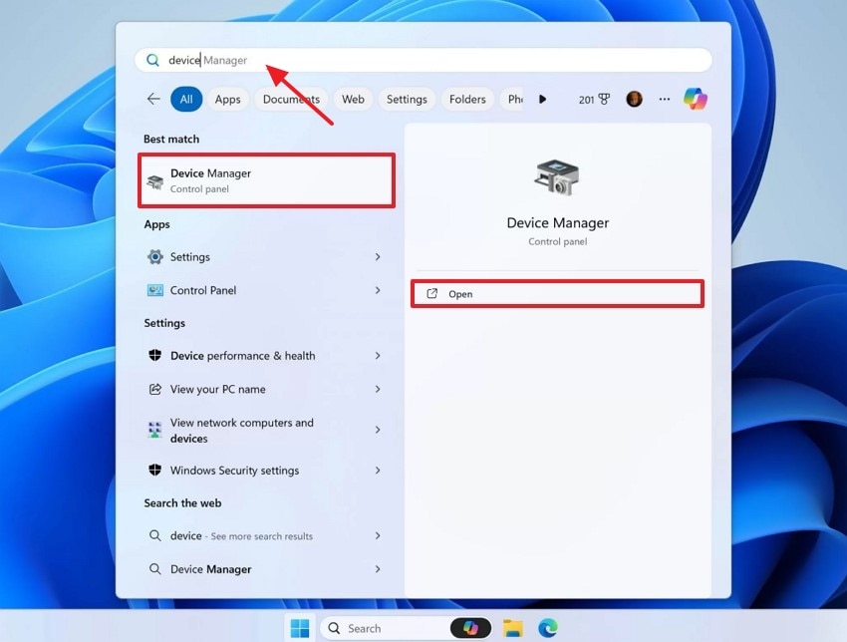
Task: Click the shield icon beside Windows Security settings
Action: (155, 470)
